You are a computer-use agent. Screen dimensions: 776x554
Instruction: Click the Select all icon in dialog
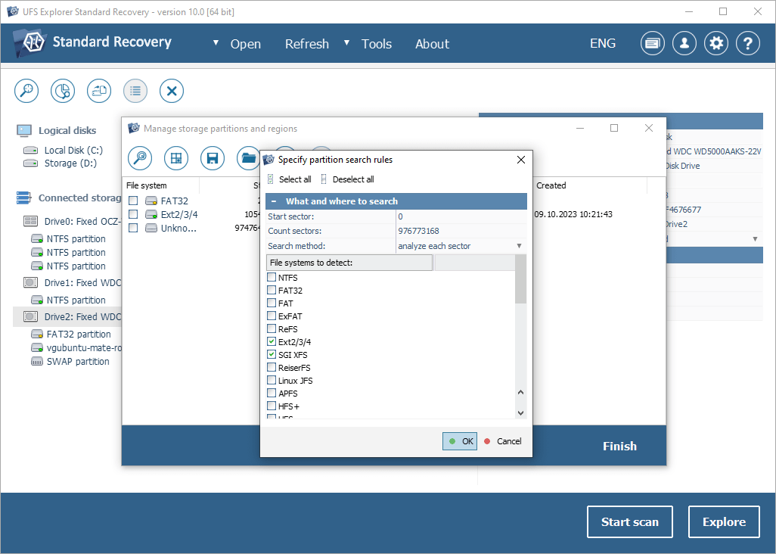click(271, 179)
